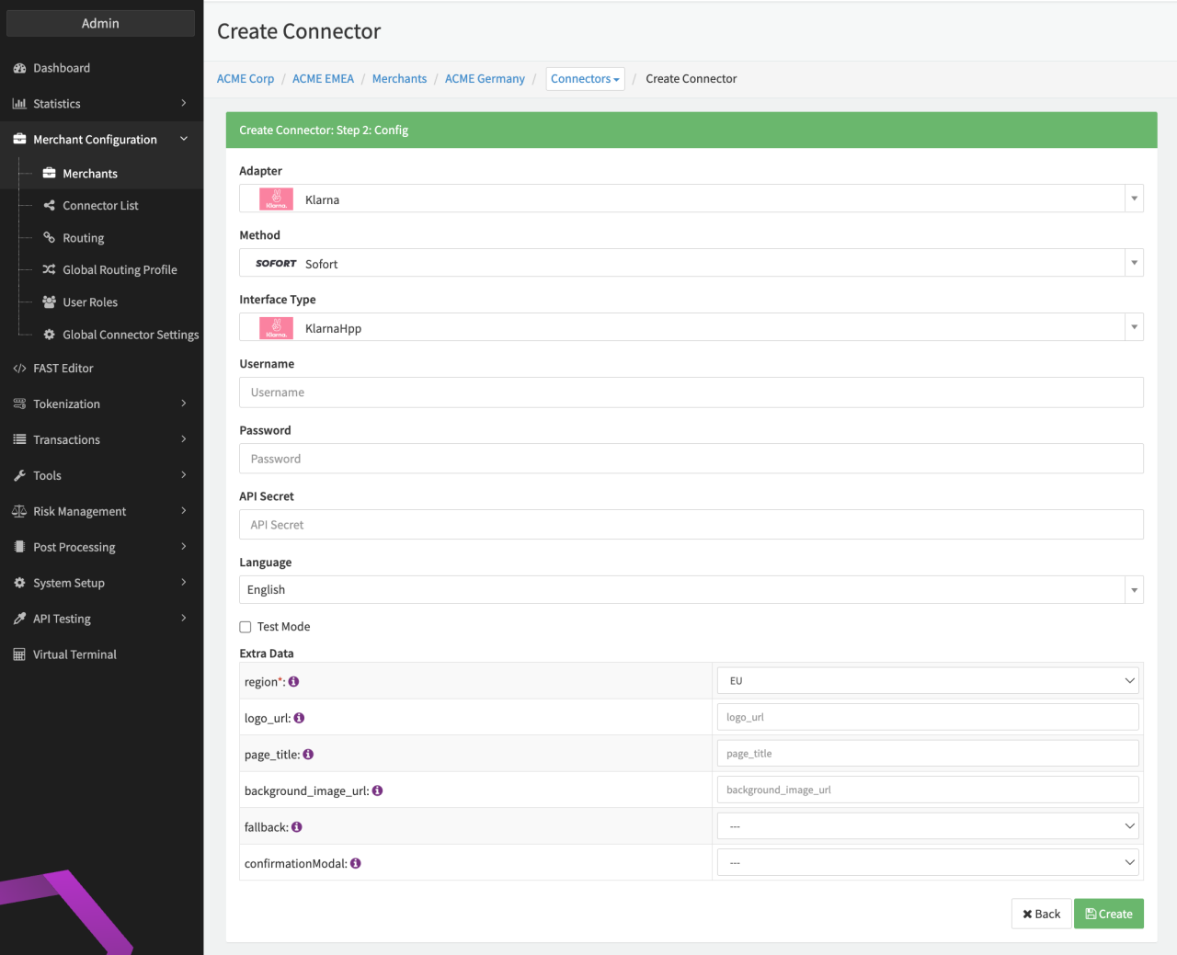Expand the Connectors breadcrumb dropdown
The width and height of the screenshot is (1177, 955).
tap(585, 79)
